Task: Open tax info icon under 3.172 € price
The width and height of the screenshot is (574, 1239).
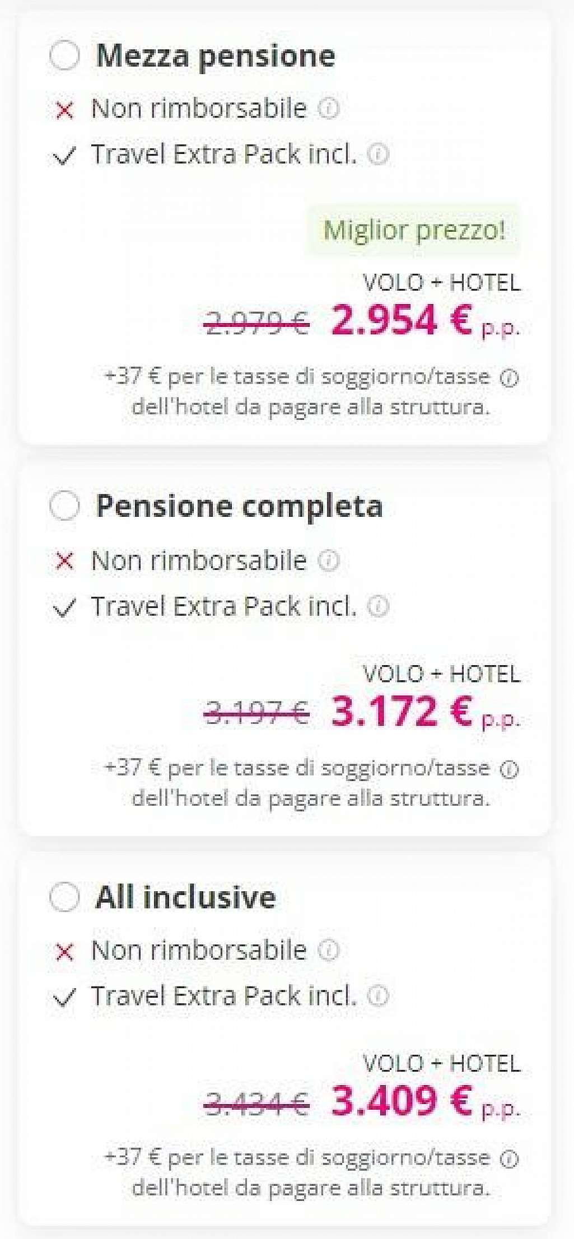Action: pyautogui.click(x=509, y=770)
